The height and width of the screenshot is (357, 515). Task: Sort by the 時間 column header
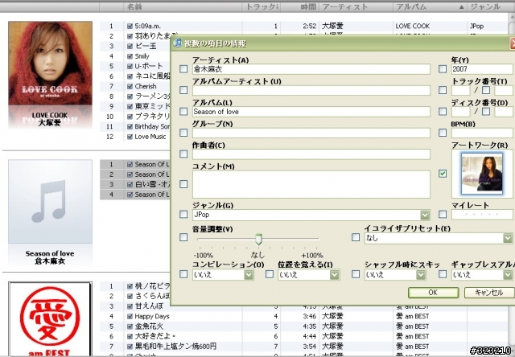[x=299, y=6]
